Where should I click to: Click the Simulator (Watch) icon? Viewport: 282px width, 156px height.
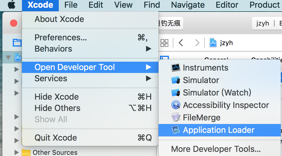[176, 93]
